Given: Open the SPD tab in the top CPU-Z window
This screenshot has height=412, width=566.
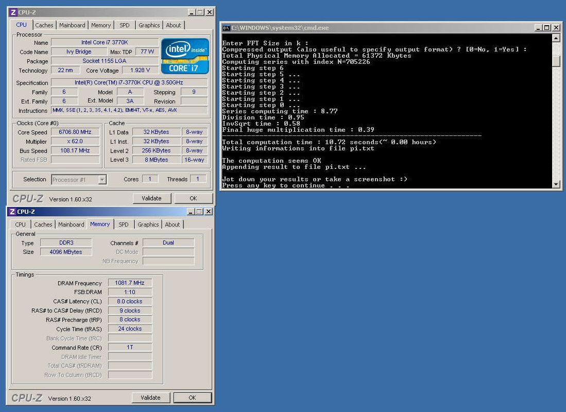Looking at the screenshot, I should (x=125, y=25).
